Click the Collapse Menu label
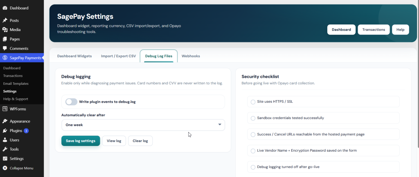Viewport: 419px width, 177px height. 21,168
